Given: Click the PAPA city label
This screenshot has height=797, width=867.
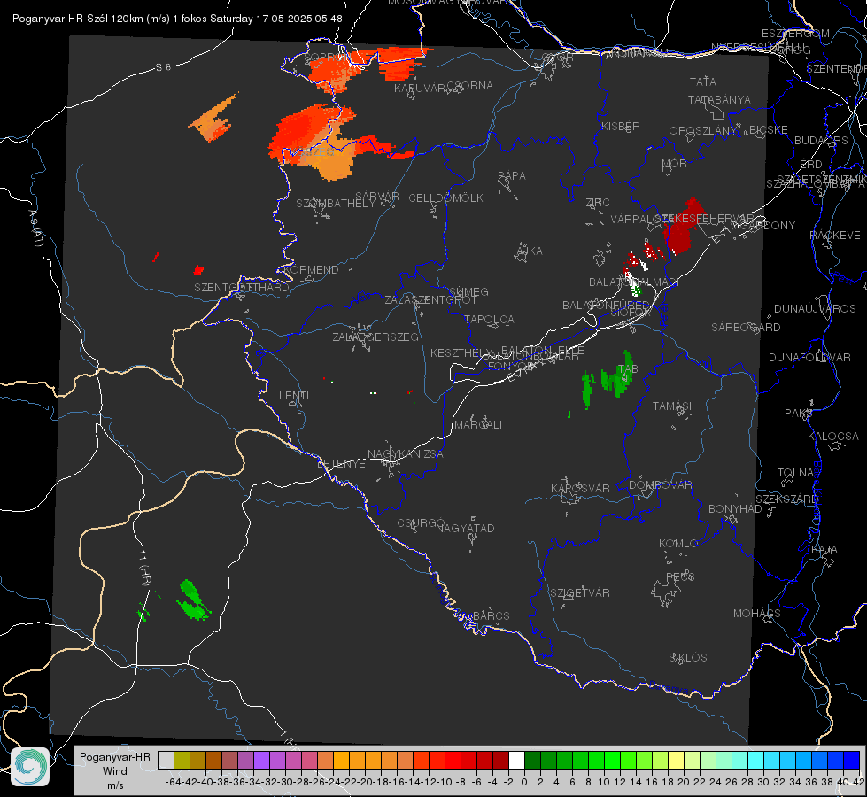Looking at the screenshot, I should 512,176.
